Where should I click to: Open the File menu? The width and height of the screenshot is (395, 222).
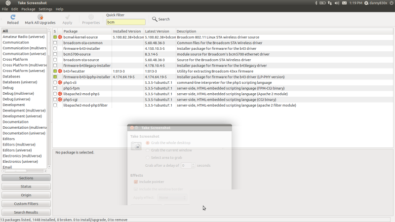5,9
